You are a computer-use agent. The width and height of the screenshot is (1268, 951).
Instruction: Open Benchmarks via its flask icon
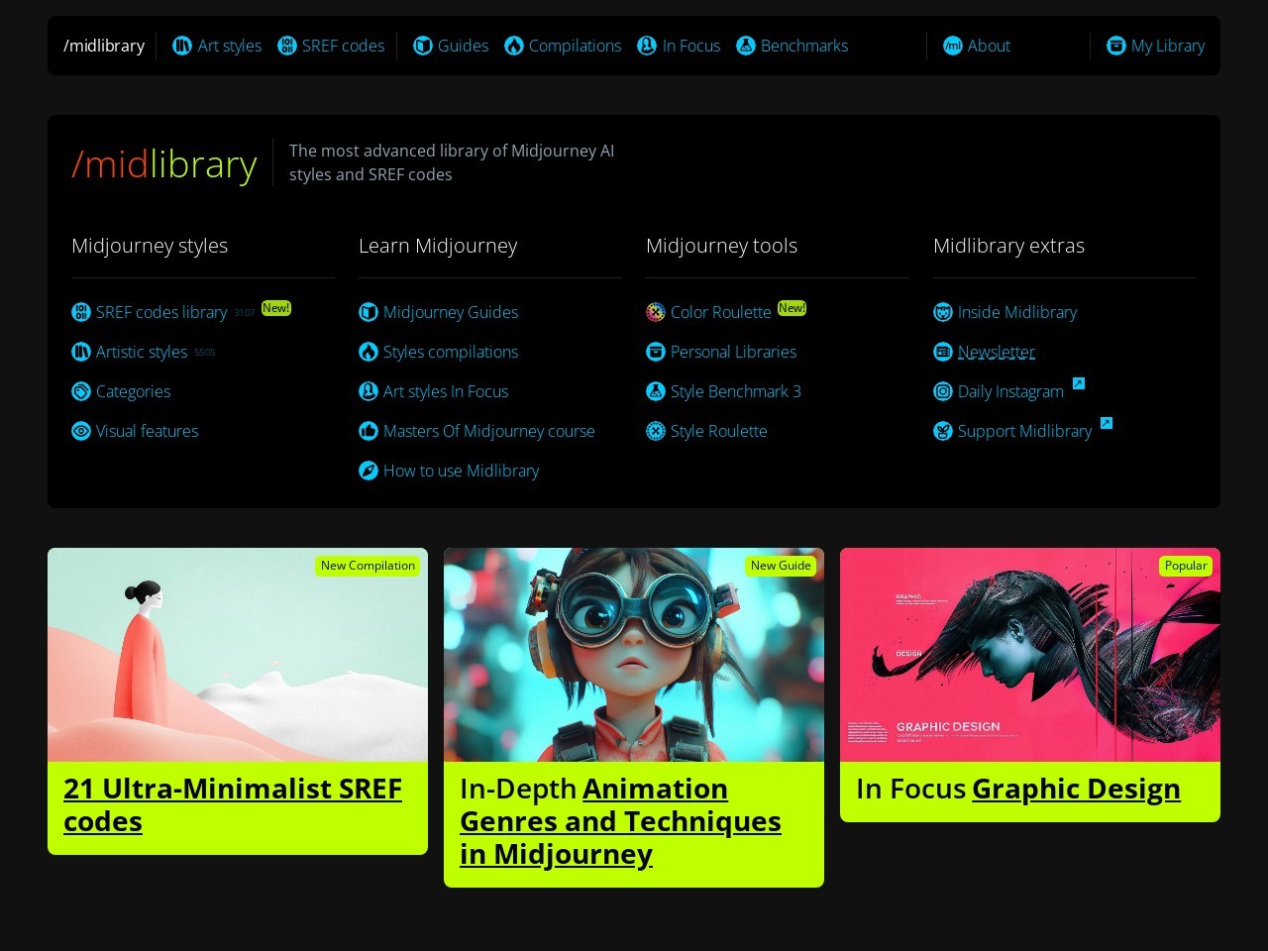coord(745,46)
